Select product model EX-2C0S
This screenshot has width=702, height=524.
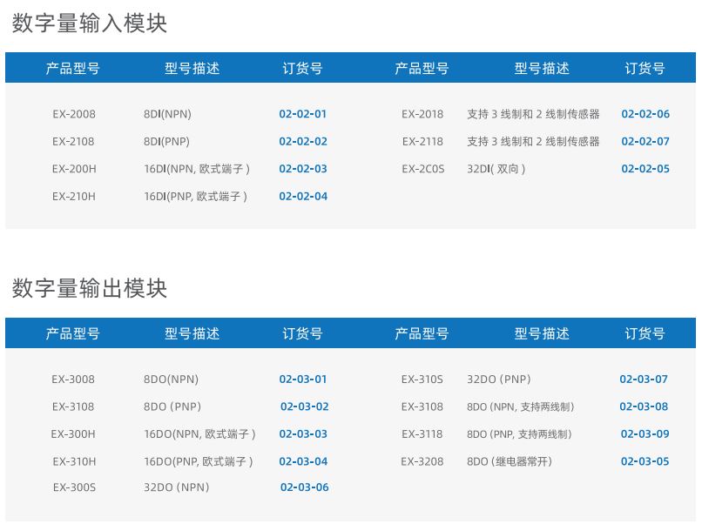[x=422, y=169]
